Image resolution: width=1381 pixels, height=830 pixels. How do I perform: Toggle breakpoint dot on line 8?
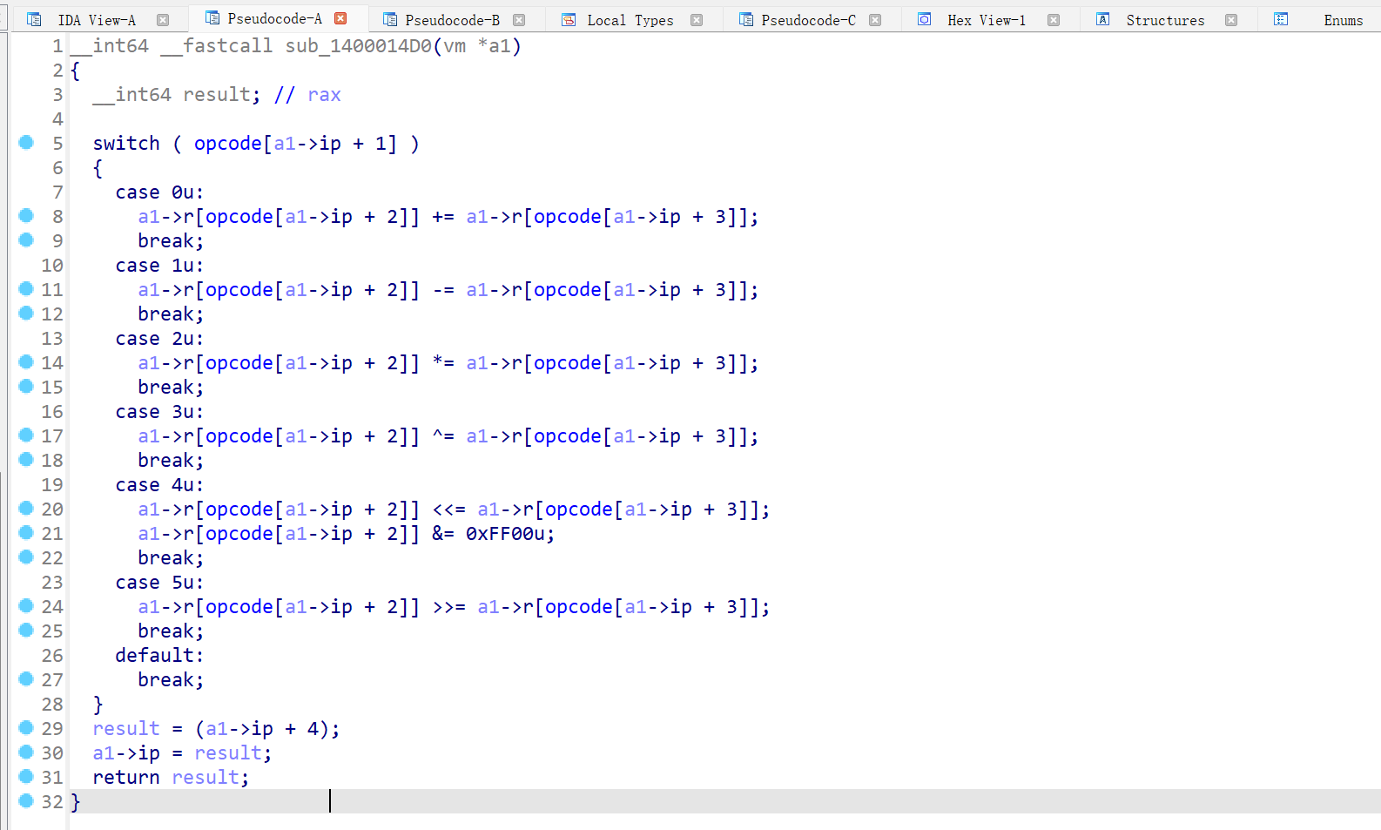[26, 215]
